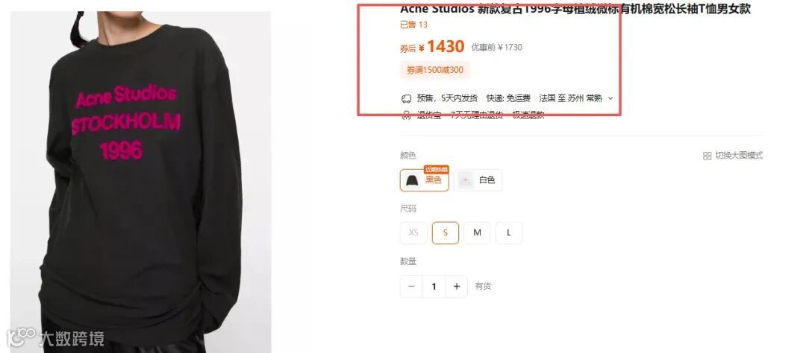Screen dimensions: 806x353
Task: Click the 7天无理由退货 return policy text
Action: pyautogui.click(x=476, y=115)
